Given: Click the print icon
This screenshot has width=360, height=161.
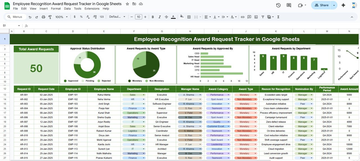Looking at the screenshot, I should [x=43, y=17].
